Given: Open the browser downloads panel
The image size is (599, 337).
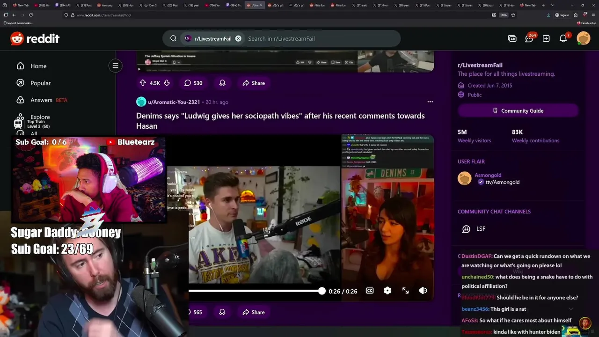Looking at the screenshot, I should 548,15.
